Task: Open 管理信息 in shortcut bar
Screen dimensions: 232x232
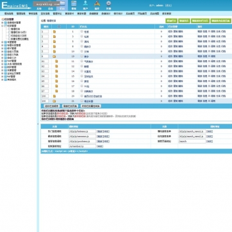Action: pyautogui.click(x=21, y=13)
